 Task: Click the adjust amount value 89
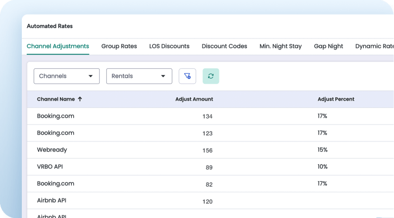[x=209, y=167]
